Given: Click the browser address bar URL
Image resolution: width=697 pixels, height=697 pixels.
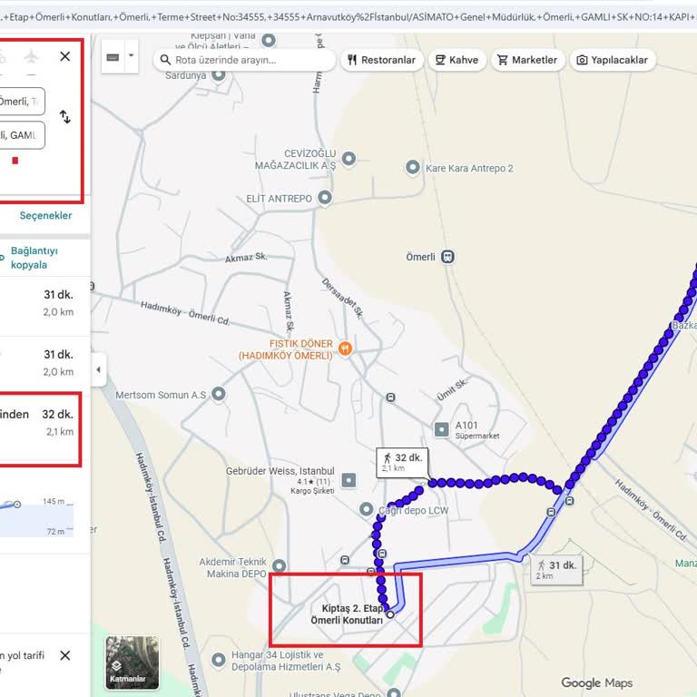Looking at the screenshot, I should coord(348,17).
